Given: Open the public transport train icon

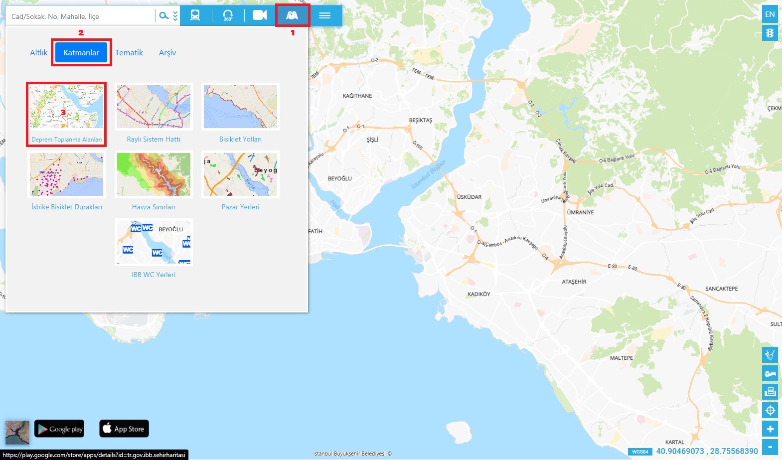Looking at the screenshot, I should [195, 15].
